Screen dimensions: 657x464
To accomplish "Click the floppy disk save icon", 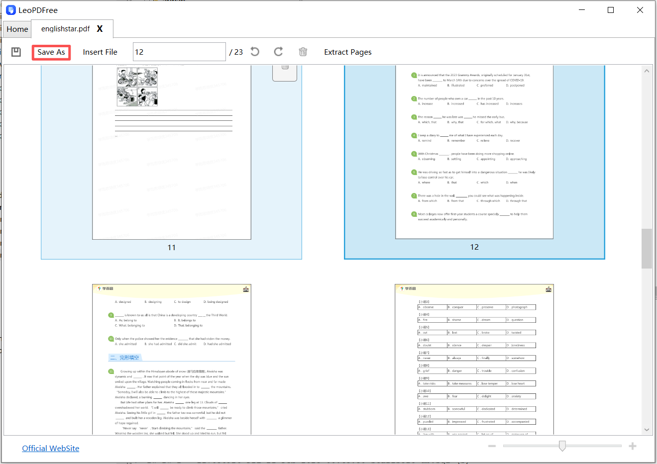I will point(15,52).
